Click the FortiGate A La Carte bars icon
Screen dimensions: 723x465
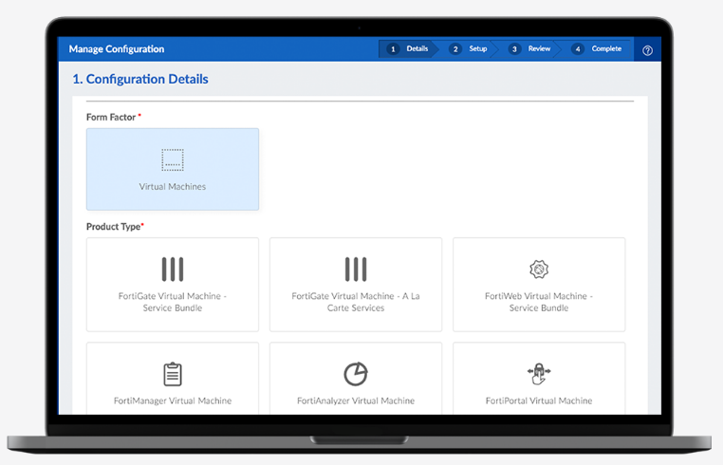click(356, 269)
